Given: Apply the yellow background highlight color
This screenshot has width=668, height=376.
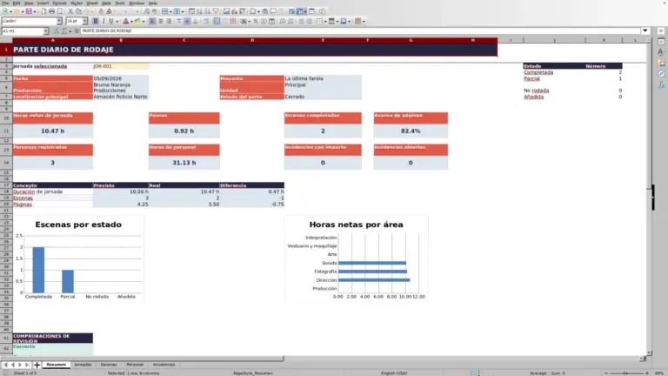Looking at the screenshot, I should point(137,21).
